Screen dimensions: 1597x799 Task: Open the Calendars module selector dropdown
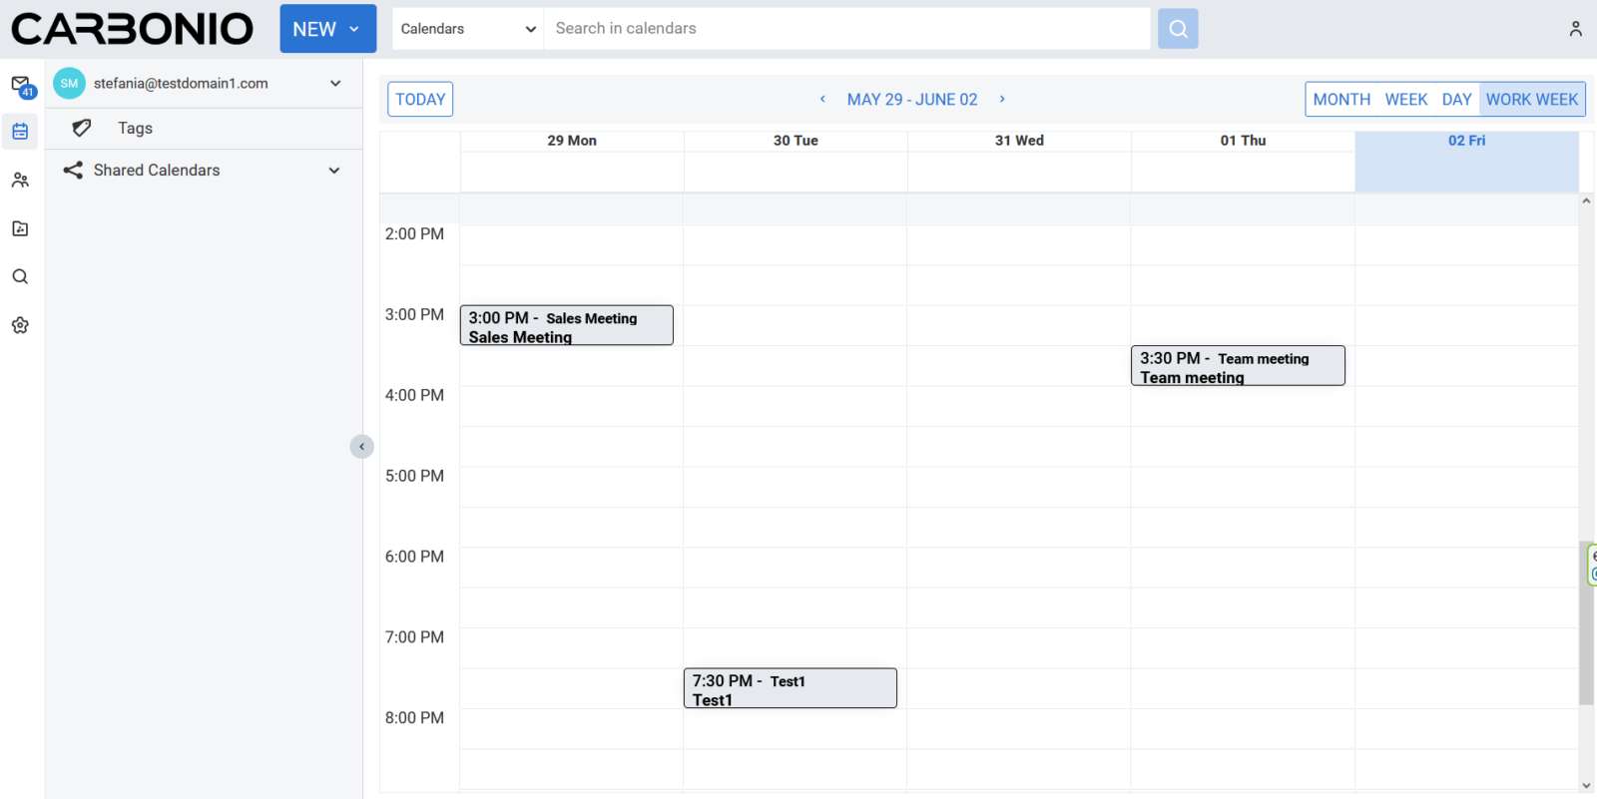coord(468,29)
